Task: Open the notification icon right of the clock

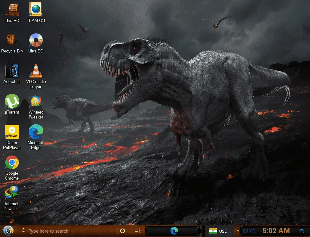Action: click(302, 231)
